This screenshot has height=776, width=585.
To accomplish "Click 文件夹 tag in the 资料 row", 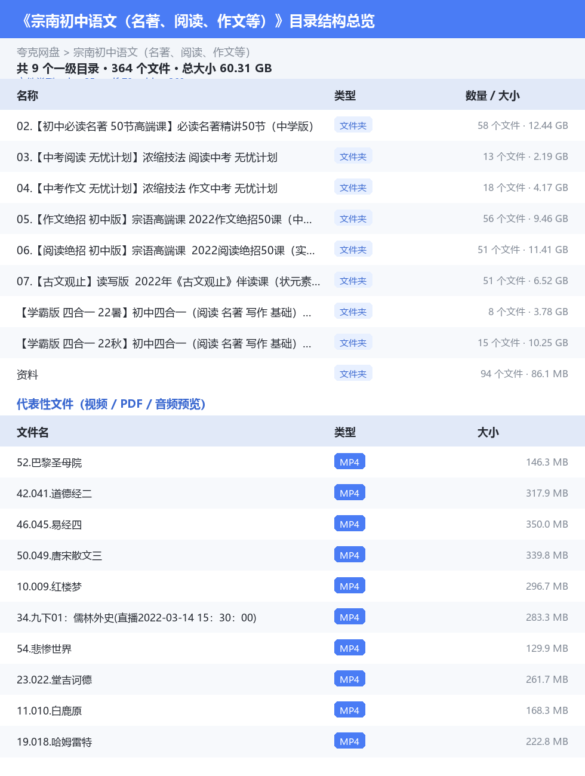I will coord(353,374).
